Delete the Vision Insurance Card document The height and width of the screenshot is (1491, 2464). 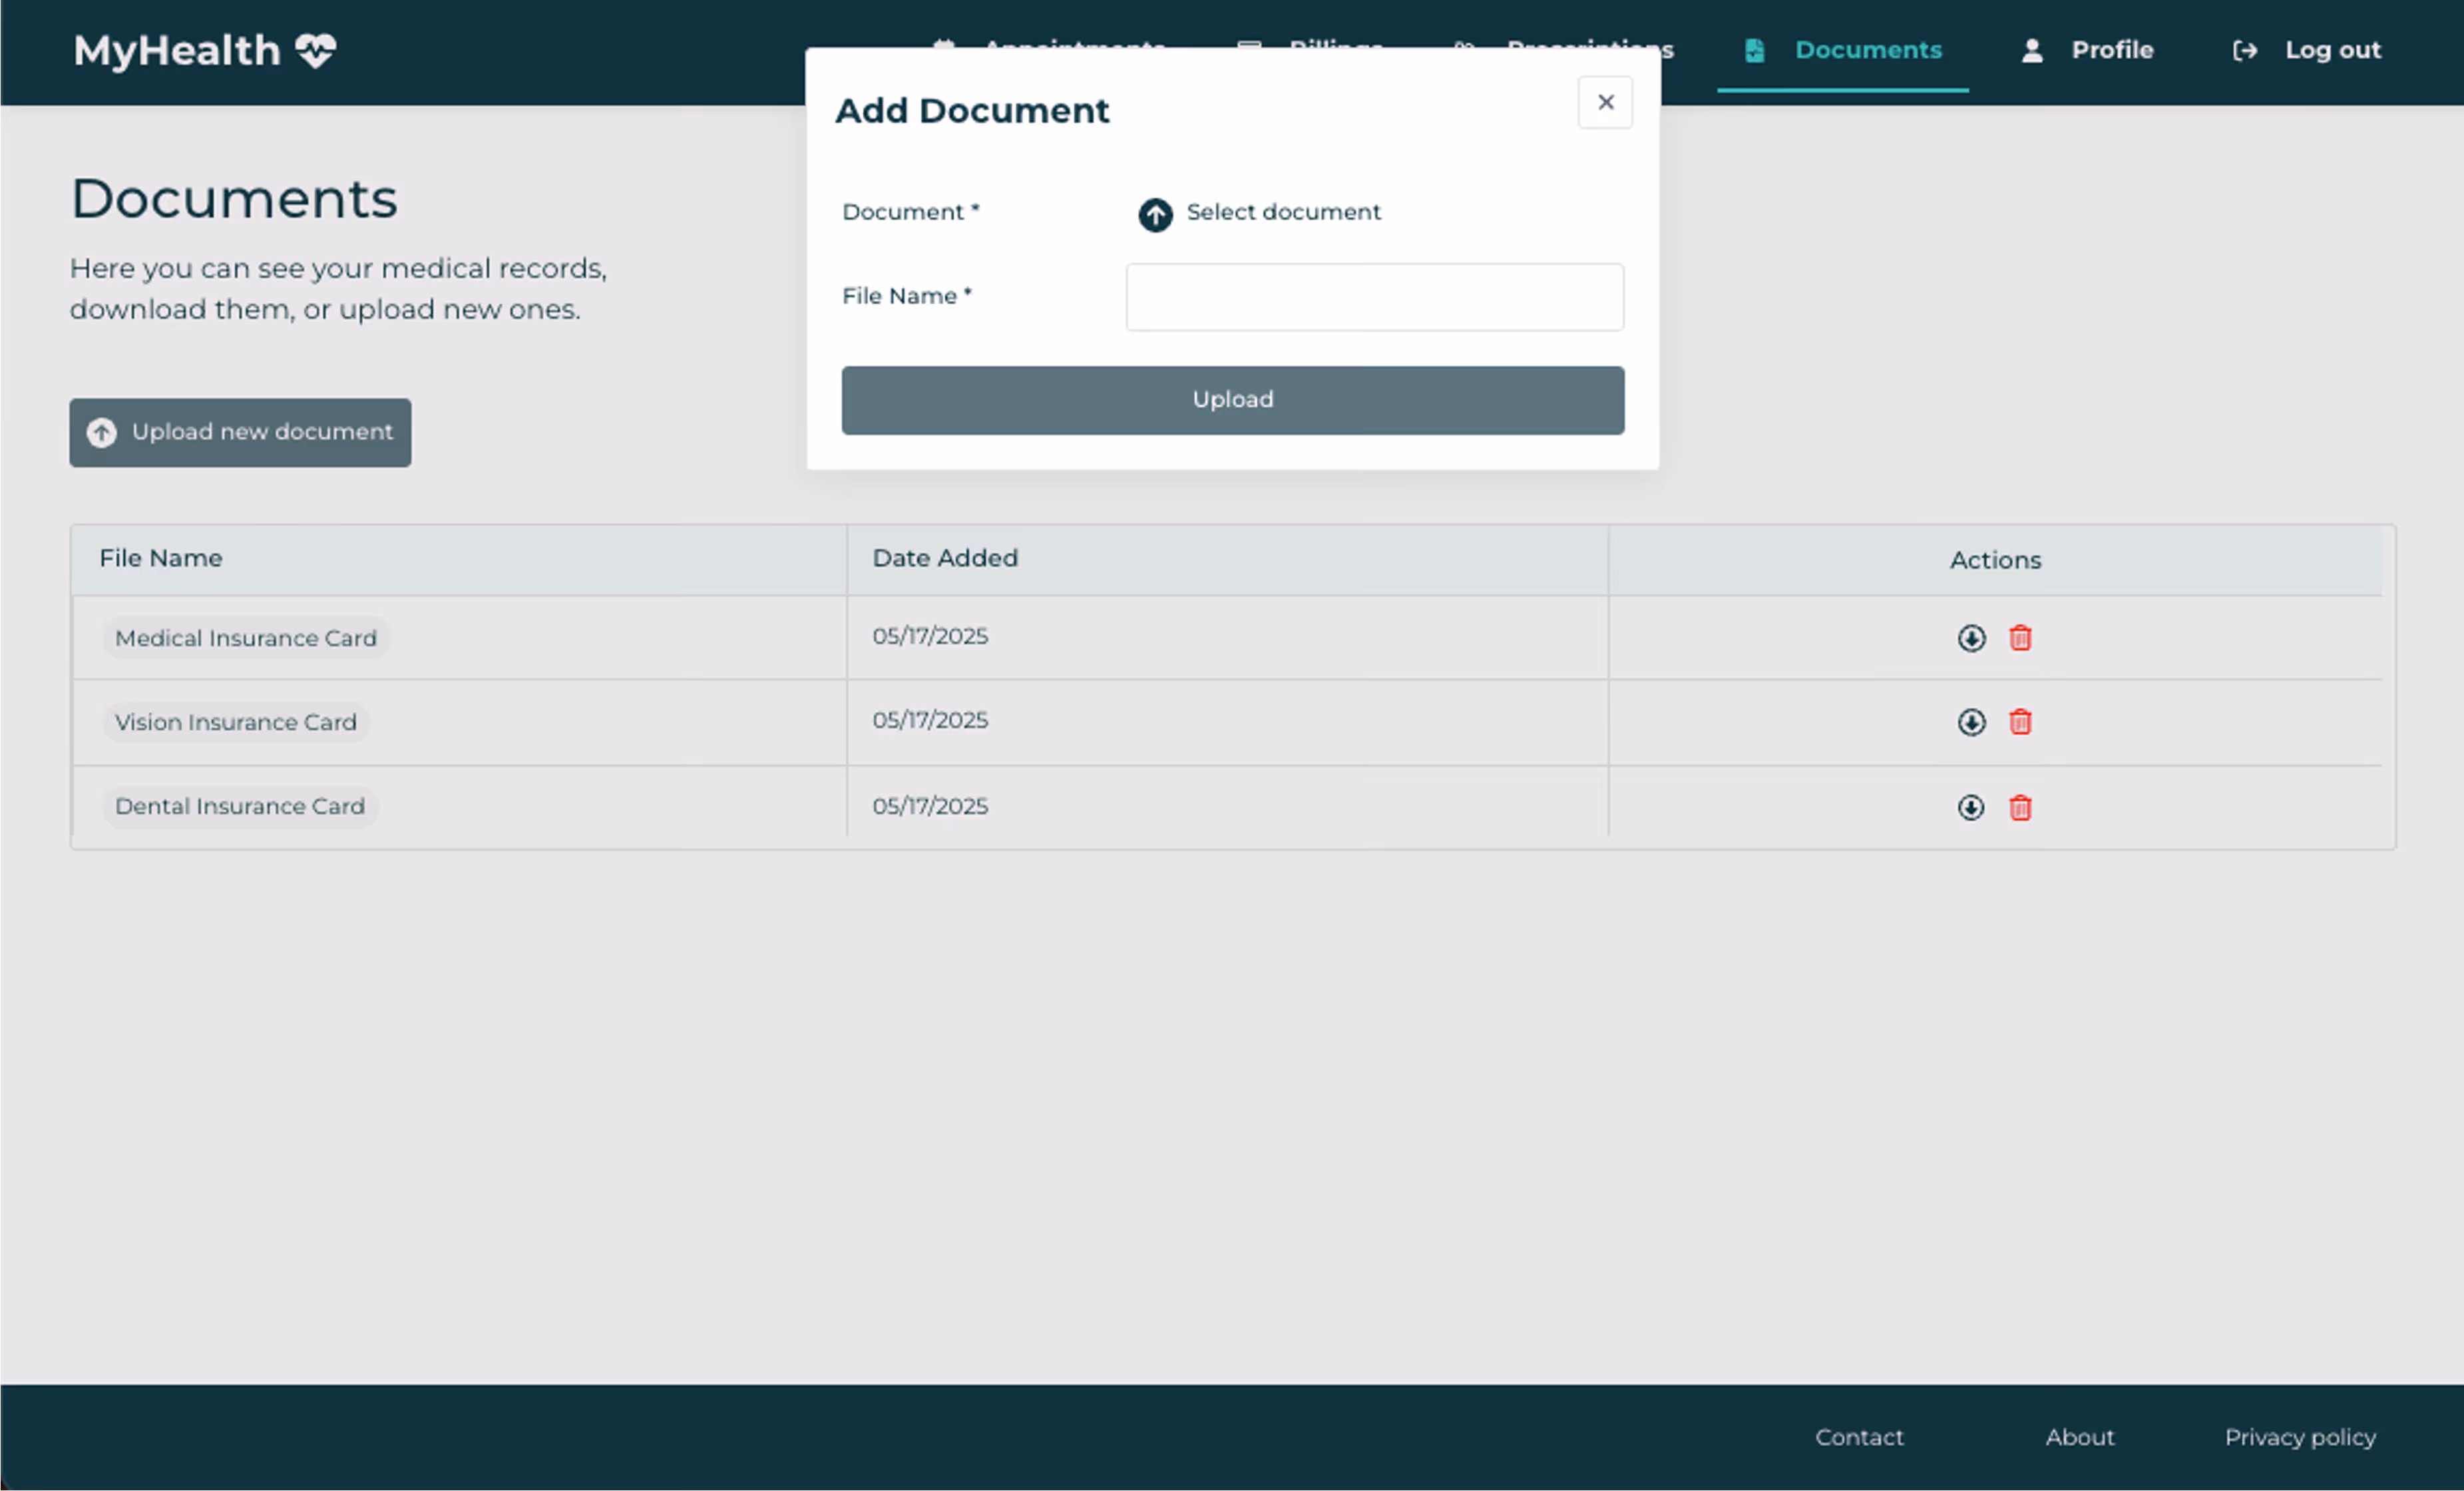(x=2020, y=722)
